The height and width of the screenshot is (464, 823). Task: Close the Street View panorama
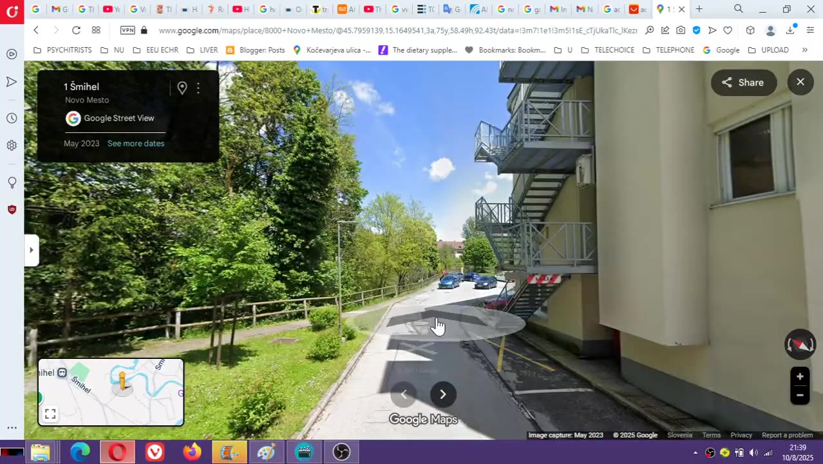(800, 82)
